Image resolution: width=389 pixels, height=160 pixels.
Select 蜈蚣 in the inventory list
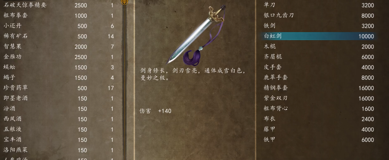tap(59, 67)
